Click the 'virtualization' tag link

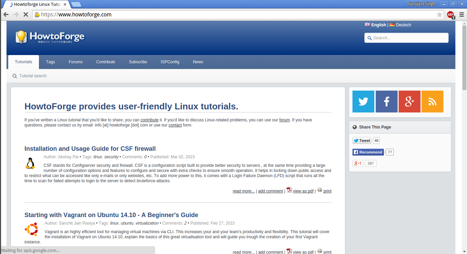pos(147,223)
